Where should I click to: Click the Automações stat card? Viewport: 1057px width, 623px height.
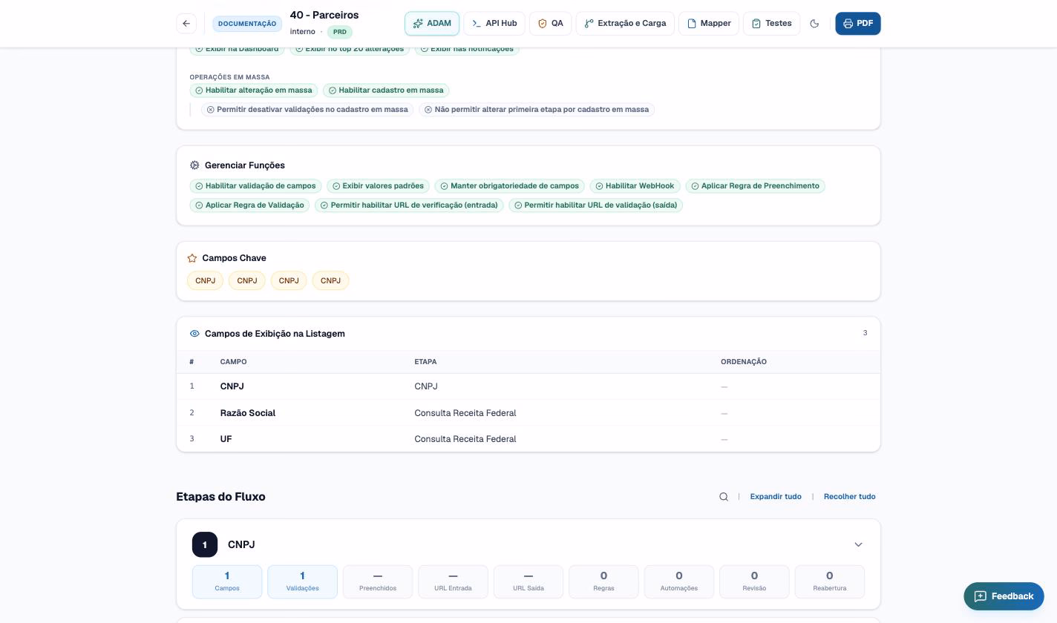click(679, 582)
